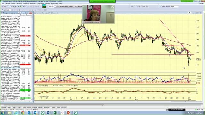This screenshot has width=205, height=115.
Task: Open the Windows Start menu
Action: 3,113
